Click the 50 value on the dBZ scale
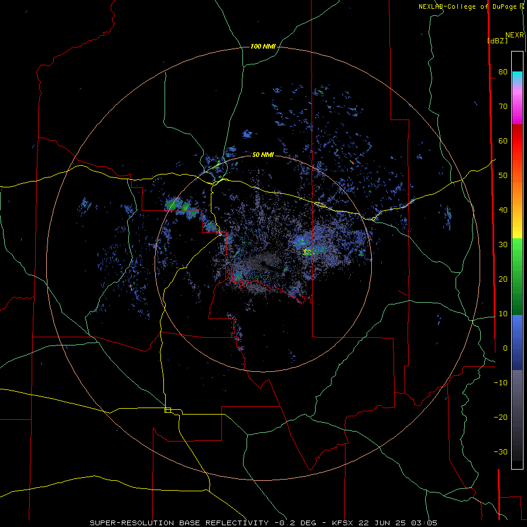Image resolution: width=527 pixels, height=527 pixels. pos(503,176)
